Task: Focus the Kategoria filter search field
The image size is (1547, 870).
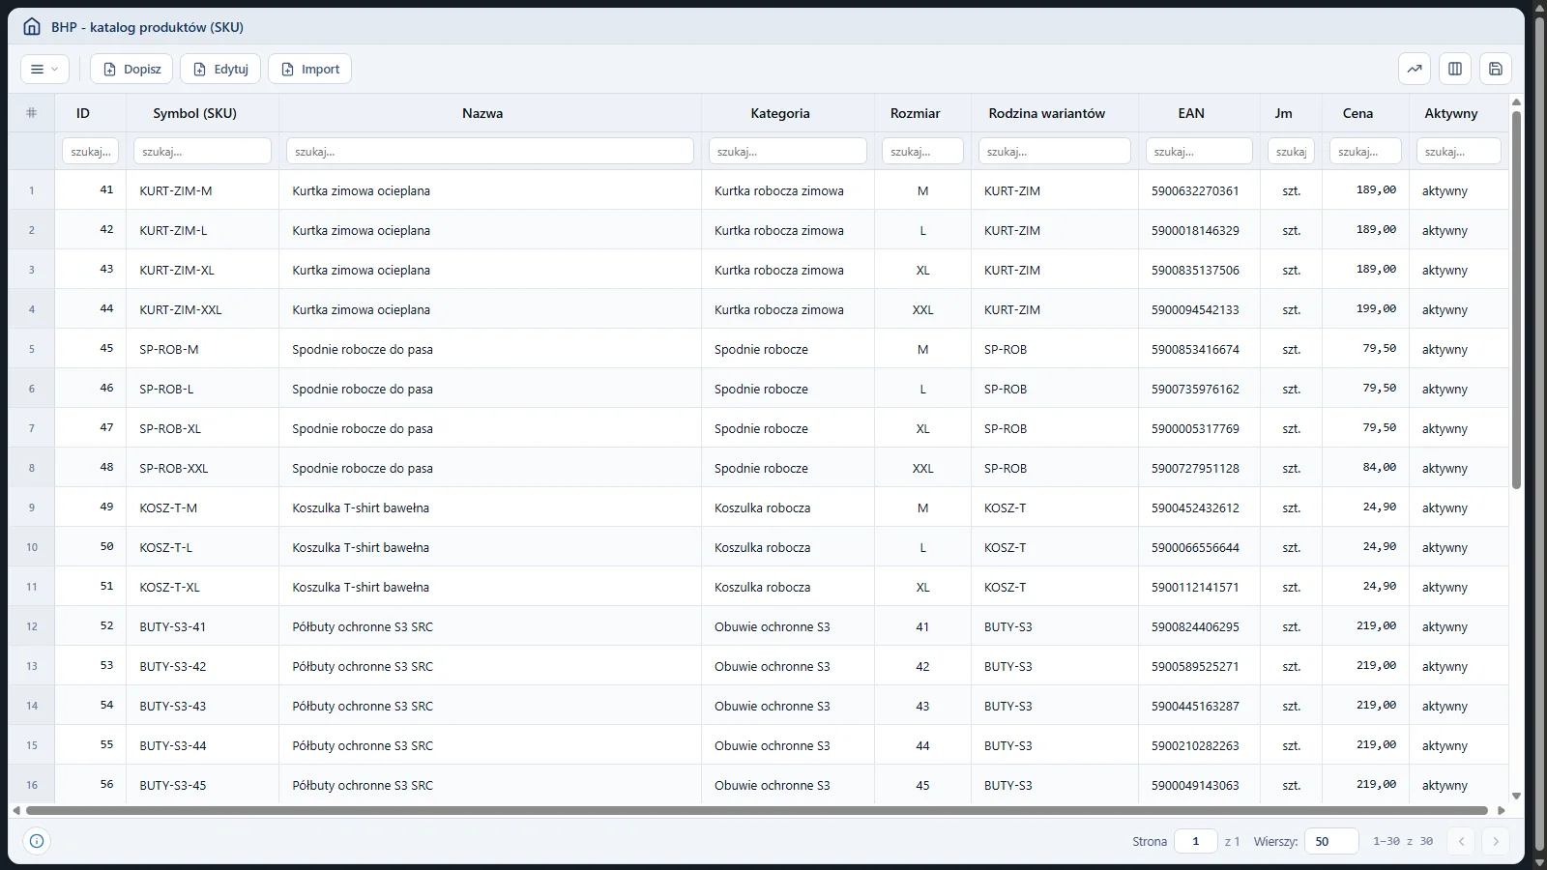Action: pos(788,152)
